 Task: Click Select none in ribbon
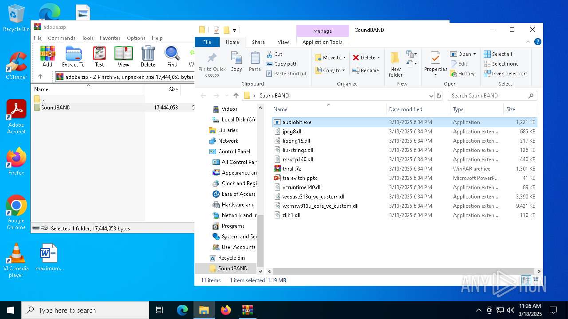click(x=501, y=64)
